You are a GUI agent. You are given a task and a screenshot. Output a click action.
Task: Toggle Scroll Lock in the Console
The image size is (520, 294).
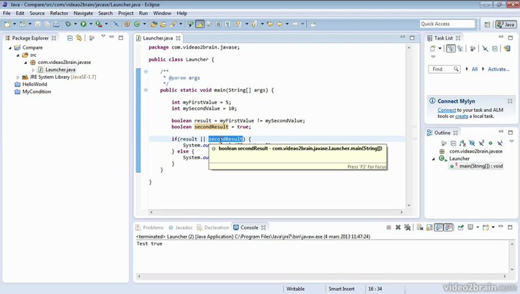click(x=429, y=227)
